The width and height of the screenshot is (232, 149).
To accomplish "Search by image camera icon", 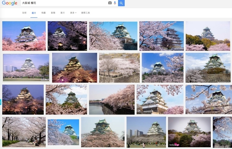I will pos(110,3).
